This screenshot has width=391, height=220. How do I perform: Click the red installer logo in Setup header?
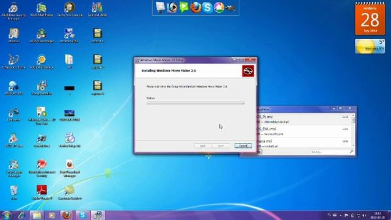[x=248, y=71]
